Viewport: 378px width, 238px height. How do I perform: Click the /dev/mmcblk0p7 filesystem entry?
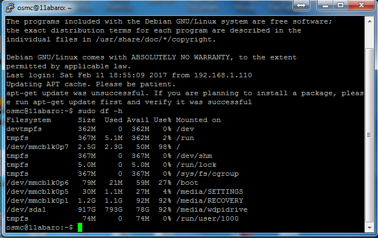coord(37,147)
